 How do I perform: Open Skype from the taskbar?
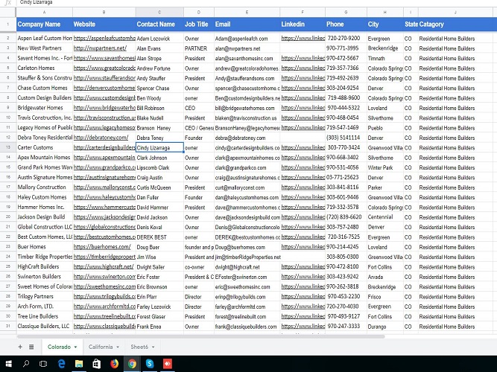click(150, 364)
